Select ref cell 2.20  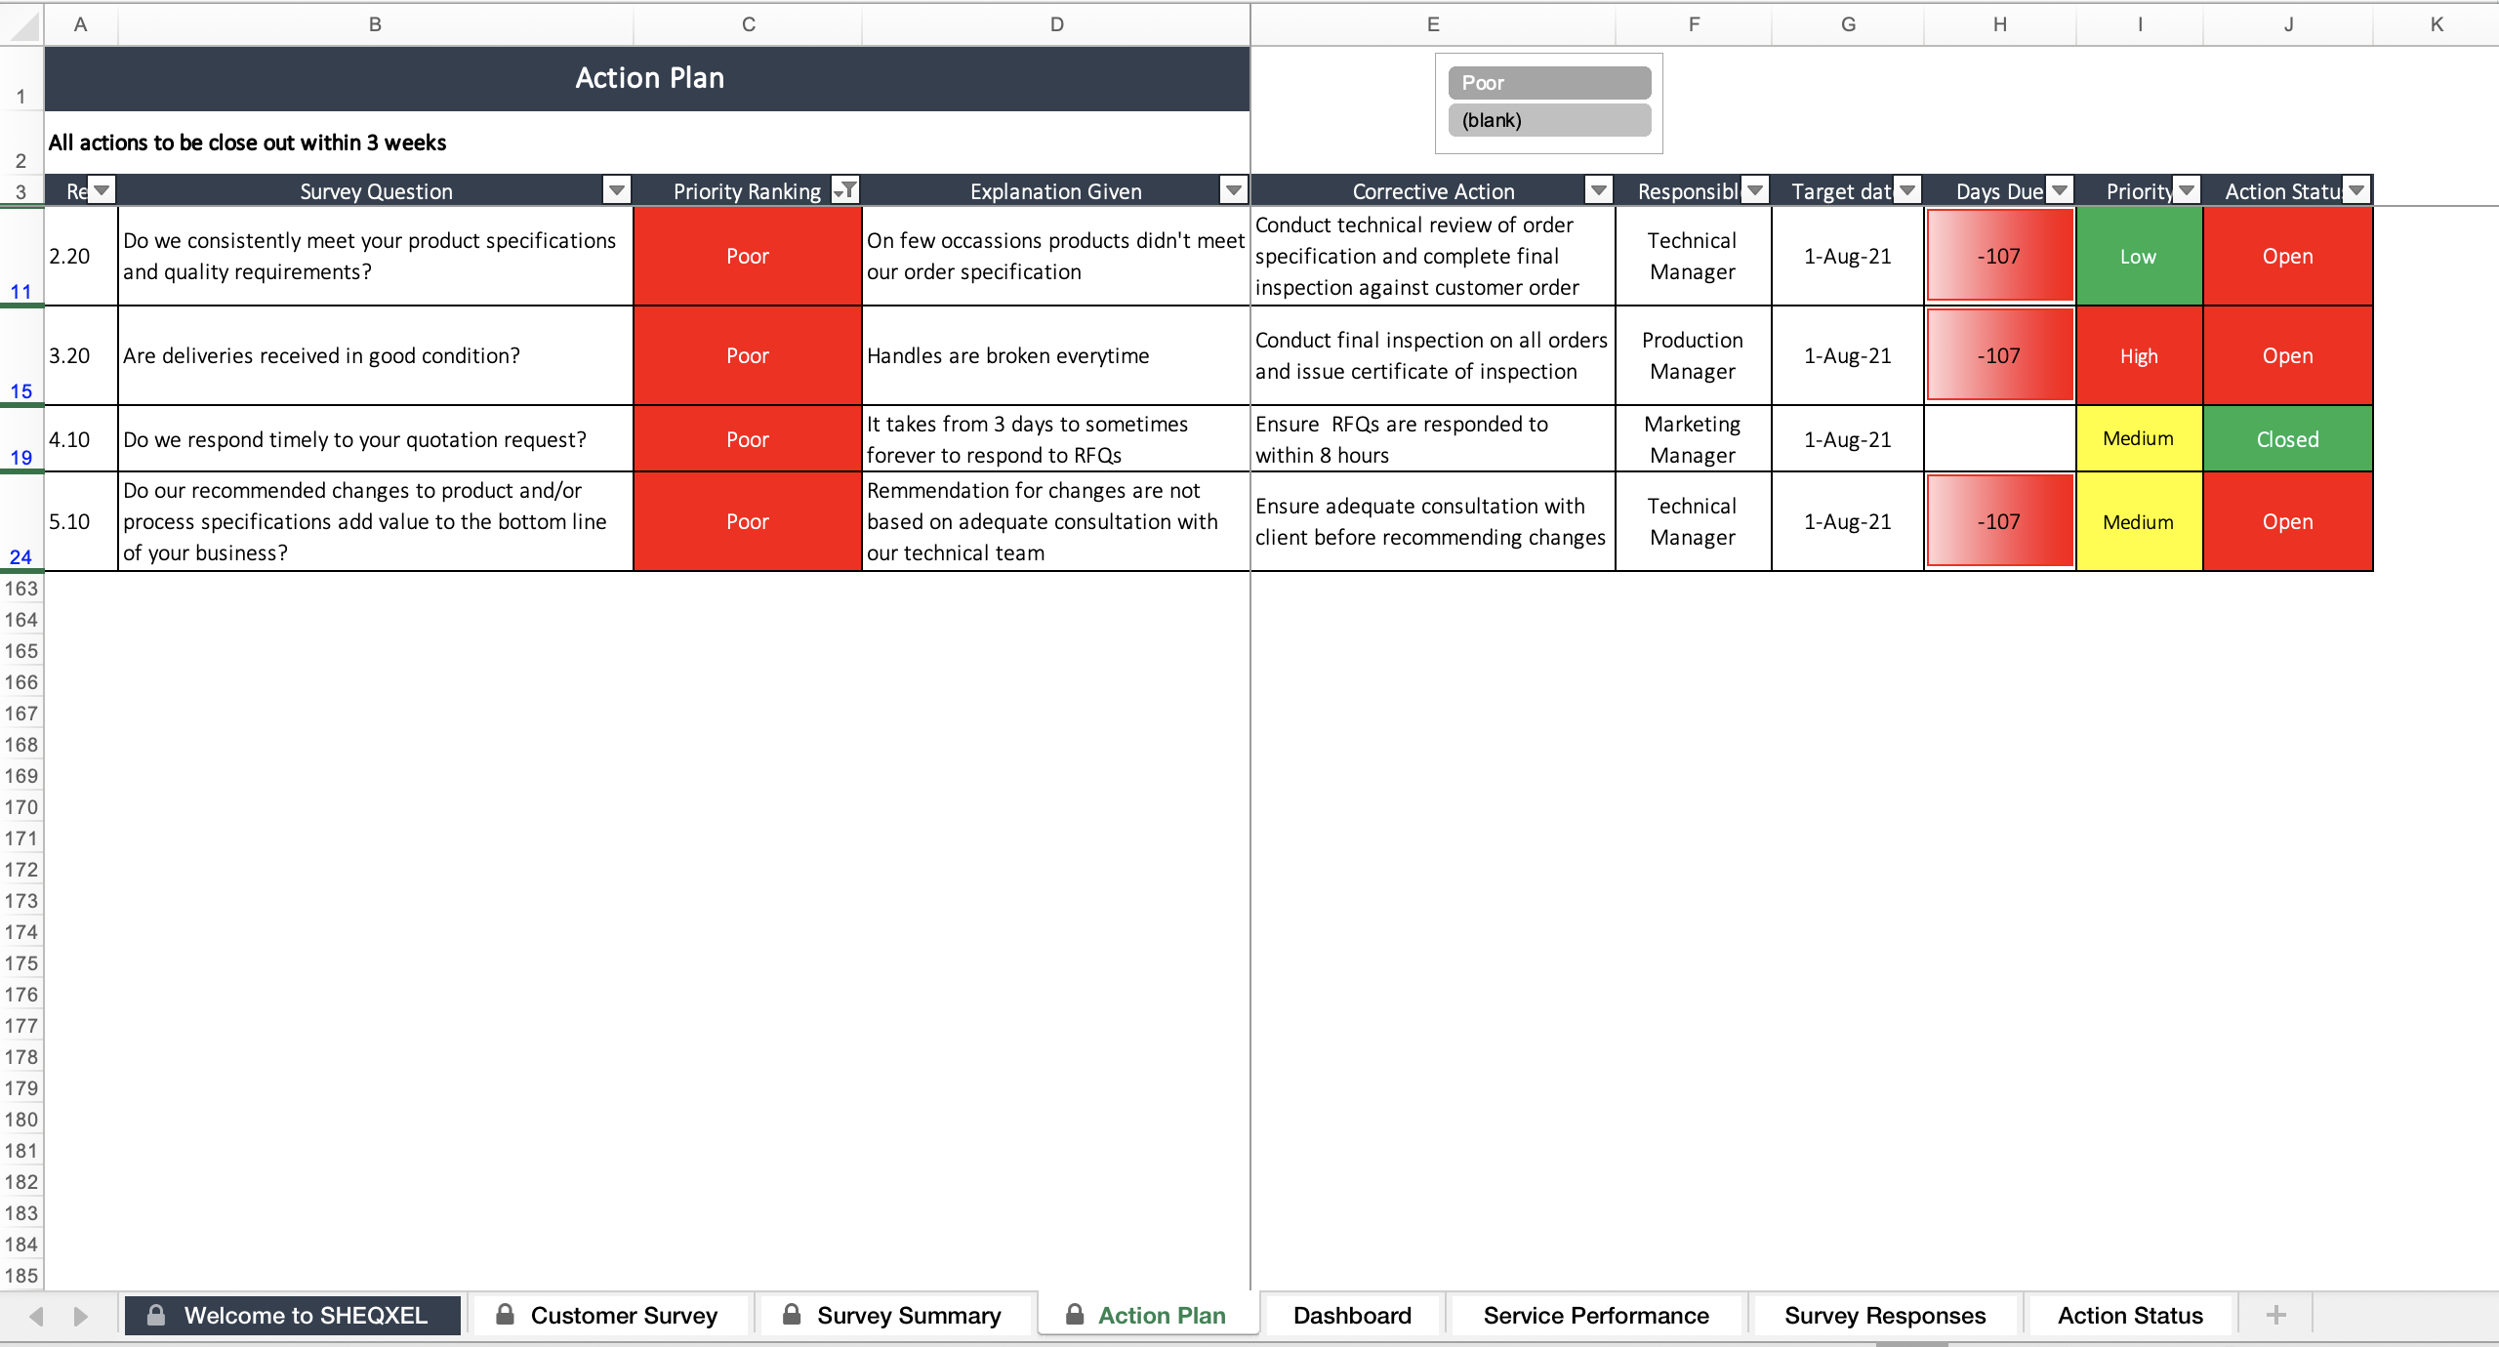(x=81, y=256)
